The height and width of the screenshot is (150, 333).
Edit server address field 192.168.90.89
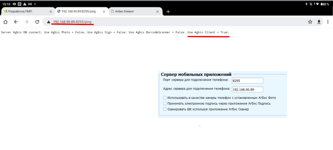click(248, 89)
